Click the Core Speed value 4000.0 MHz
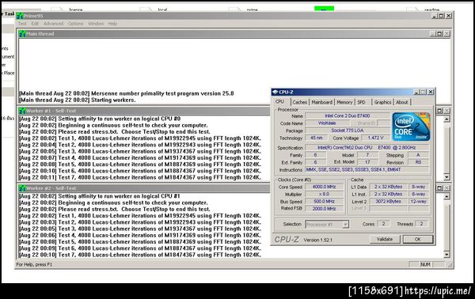Screen dimensions: 475x299 pyautogui.click(x=325, y=187)
